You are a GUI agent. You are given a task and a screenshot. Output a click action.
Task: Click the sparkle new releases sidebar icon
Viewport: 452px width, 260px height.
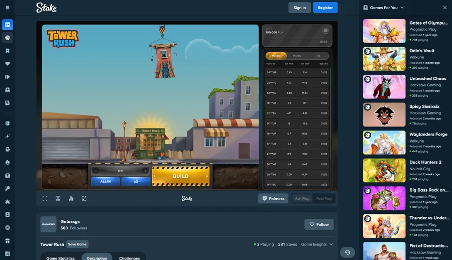click(x=8, y=137)
